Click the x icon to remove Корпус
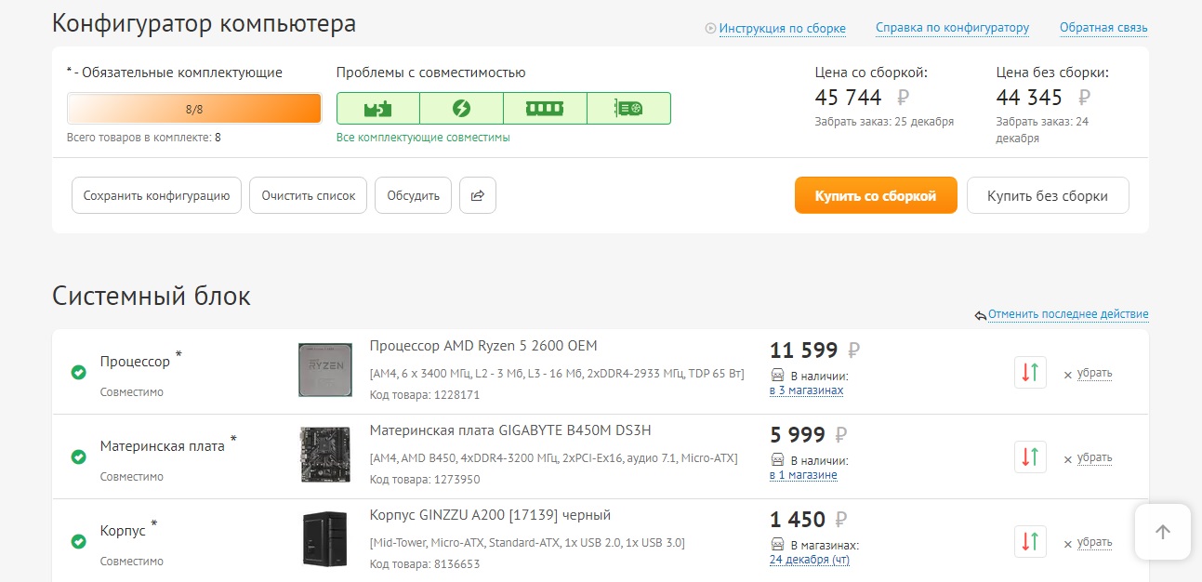Screen dimensions: 1202x582 [1067, 543]
